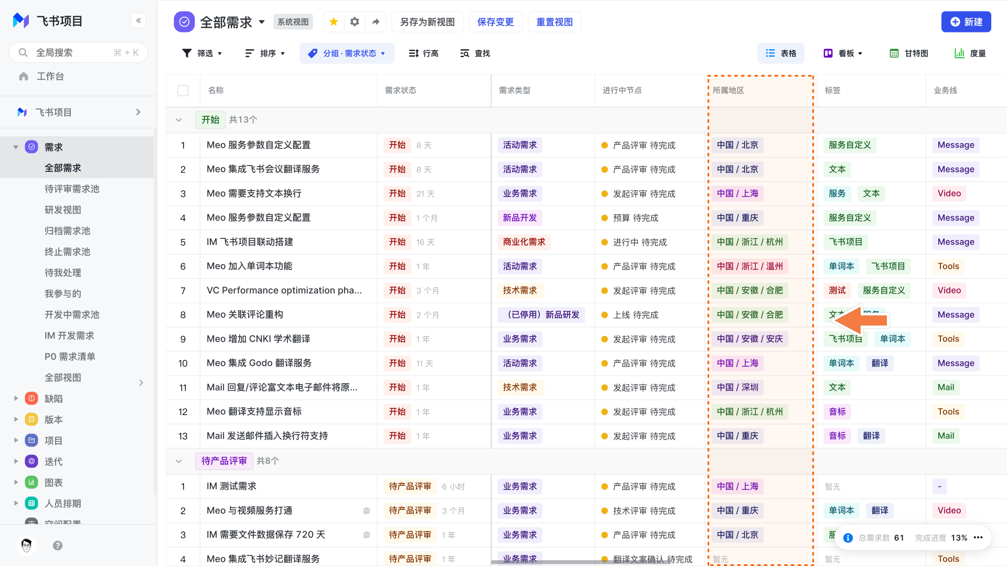Collapse the 需求 tree section
Viewport: 1007px width, 566px height.
[x=16, y=147]
